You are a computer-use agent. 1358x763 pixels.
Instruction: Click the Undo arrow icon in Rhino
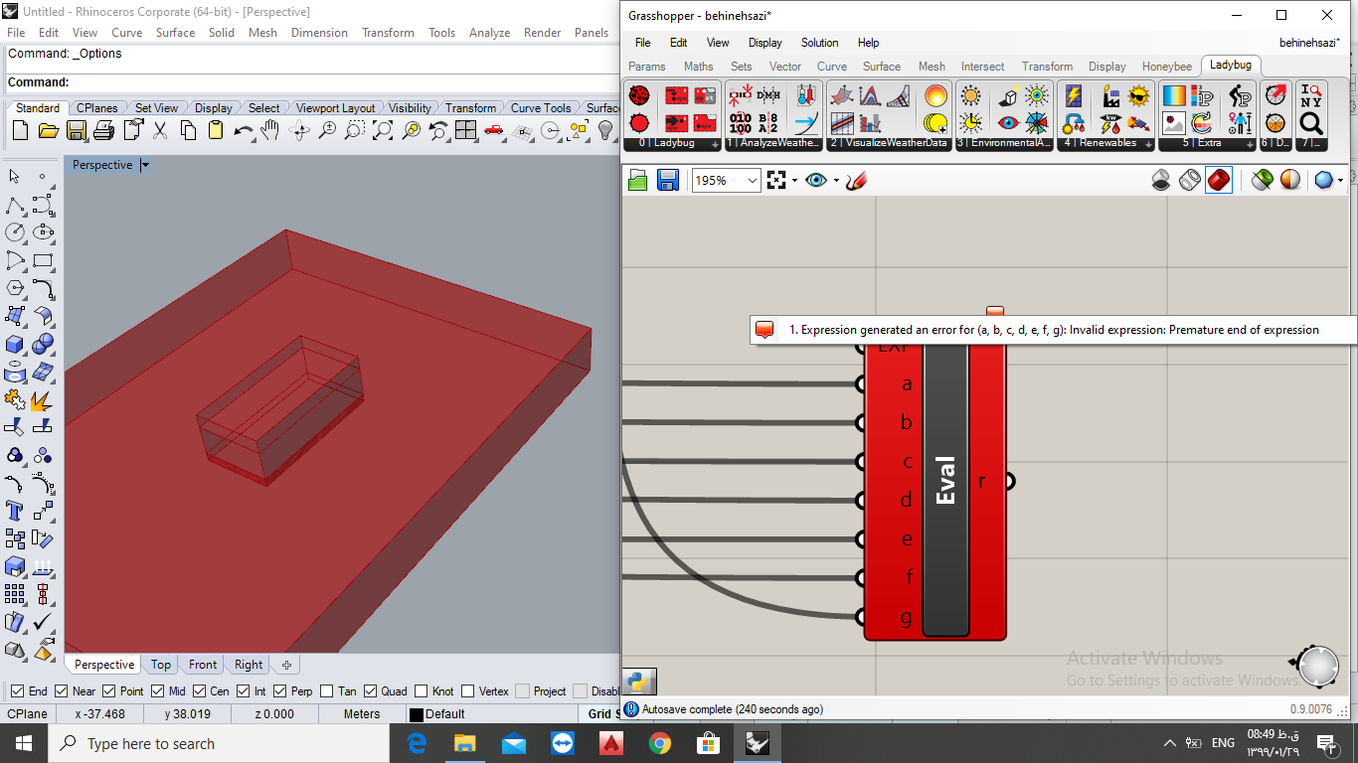[x=243, y=130]
